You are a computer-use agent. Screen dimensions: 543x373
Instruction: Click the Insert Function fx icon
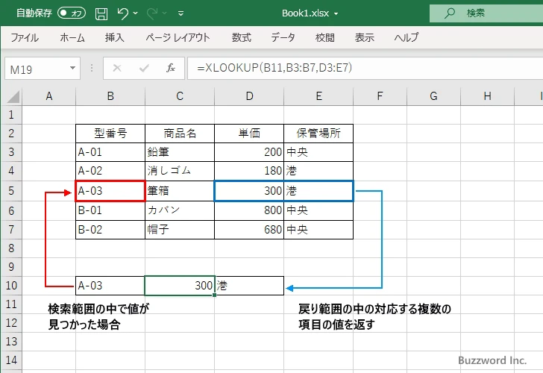coord(171,68)
